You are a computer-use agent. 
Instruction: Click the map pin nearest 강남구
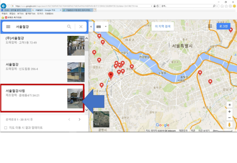[210, 82]
